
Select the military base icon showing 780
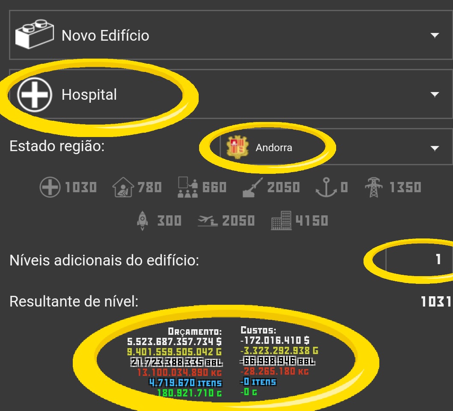123,187
